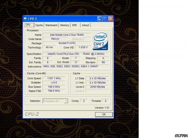This screenshot has width=189, height=138.
Task: Click the empty Brand ID field
Action: 87,39
